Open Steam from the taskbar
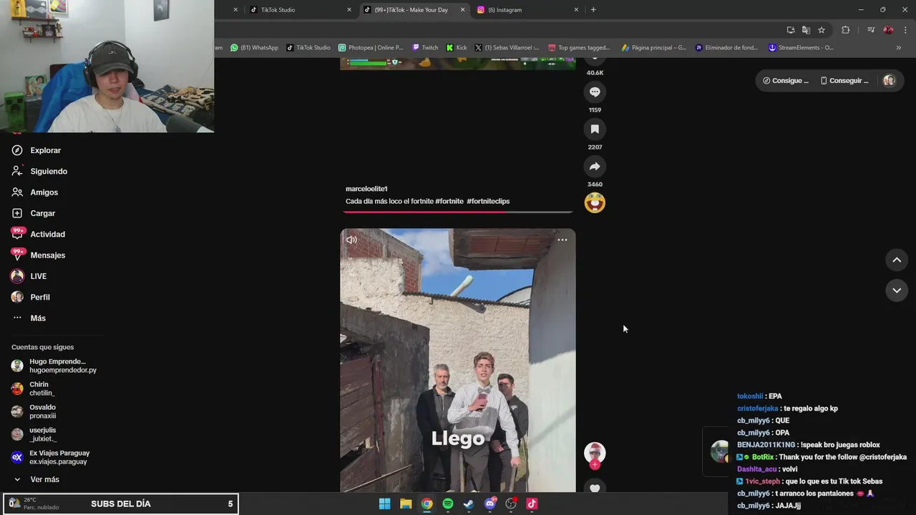The image size is (916, 515). coord(469,504)
